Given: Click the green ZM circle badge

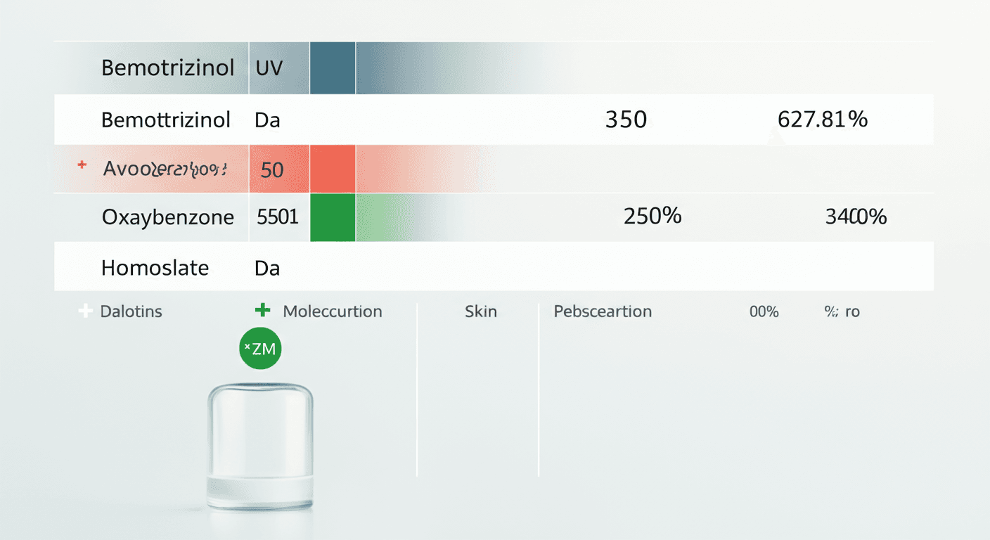Looking at the screenshot, I should 260,348.
